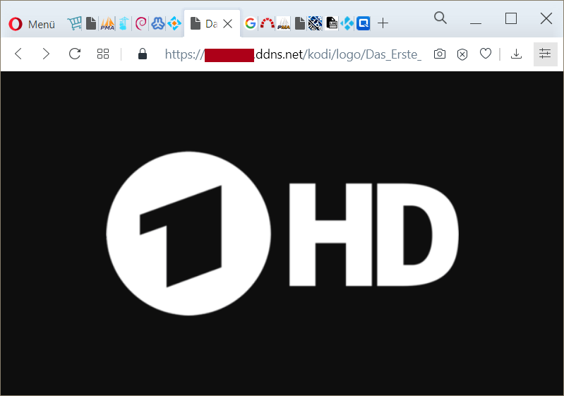
Task: Switch to the grey PMA sailboat tab
Action: point(284,24)
